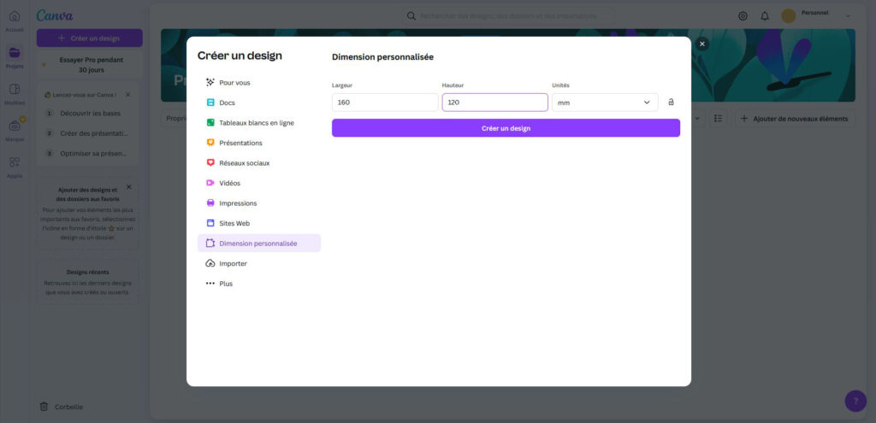Viewport: 876px width, 423px height.
Task: Click the Docs icon in the design menu
Action: tap(210, 103)
